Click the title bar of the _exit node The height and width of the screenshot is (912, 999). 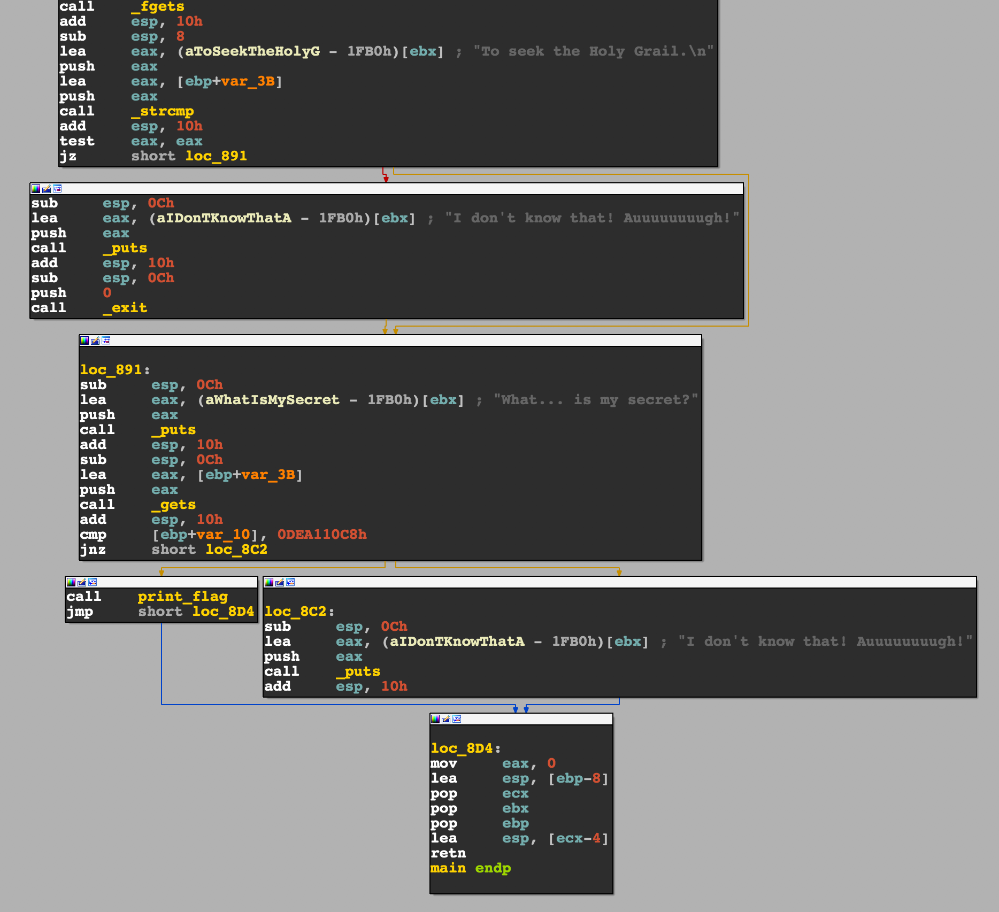387,189
